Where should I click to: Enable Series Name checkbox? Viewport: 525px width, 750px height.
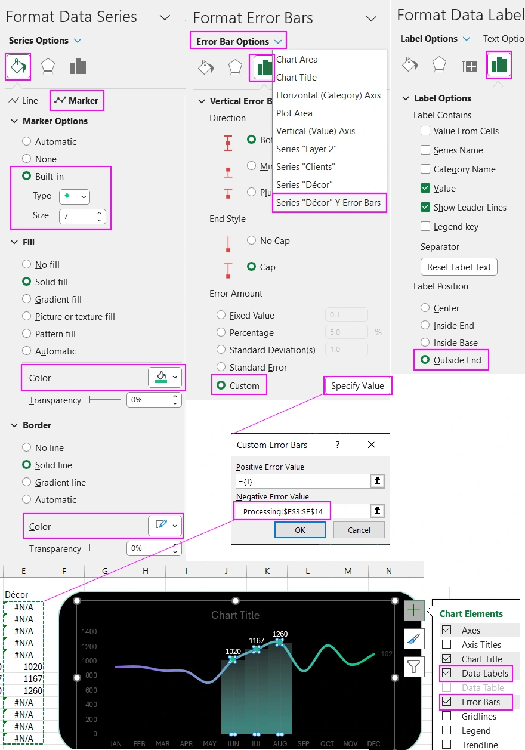click(425, 150)
